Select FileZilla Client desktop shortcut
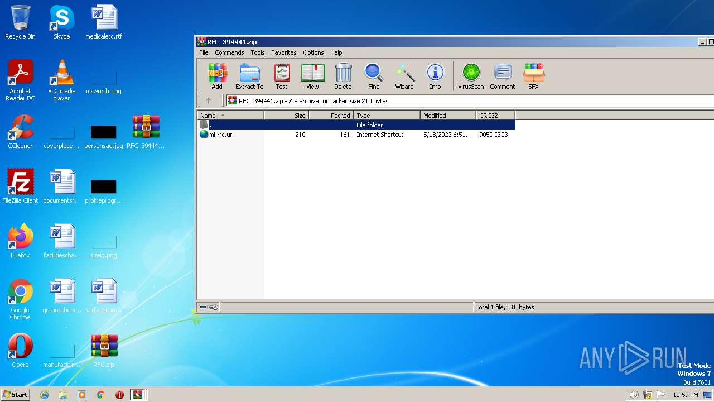Viewport: 714px width, 402px height. (20, 186)
